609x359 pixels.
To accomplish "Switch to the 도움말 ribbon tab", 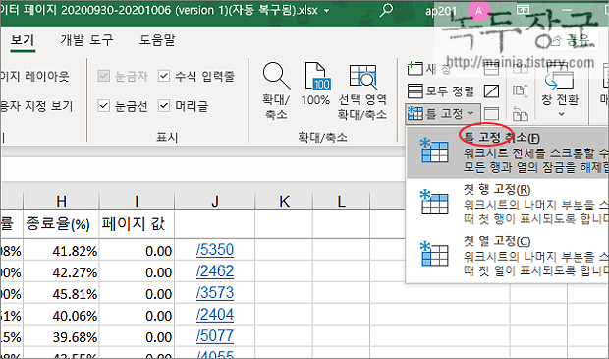I will click(x=157, y=40).
